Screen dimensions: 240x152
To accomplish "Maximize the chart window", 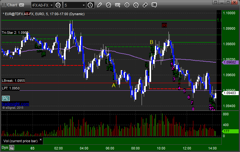I will [228, 2].
